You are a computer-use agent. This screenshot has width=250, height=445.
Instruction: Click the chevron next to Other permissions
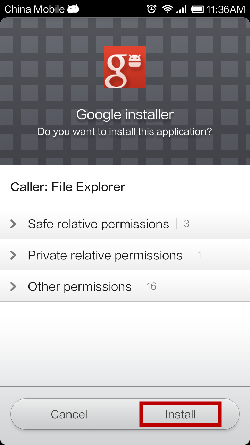pos(14,286)
